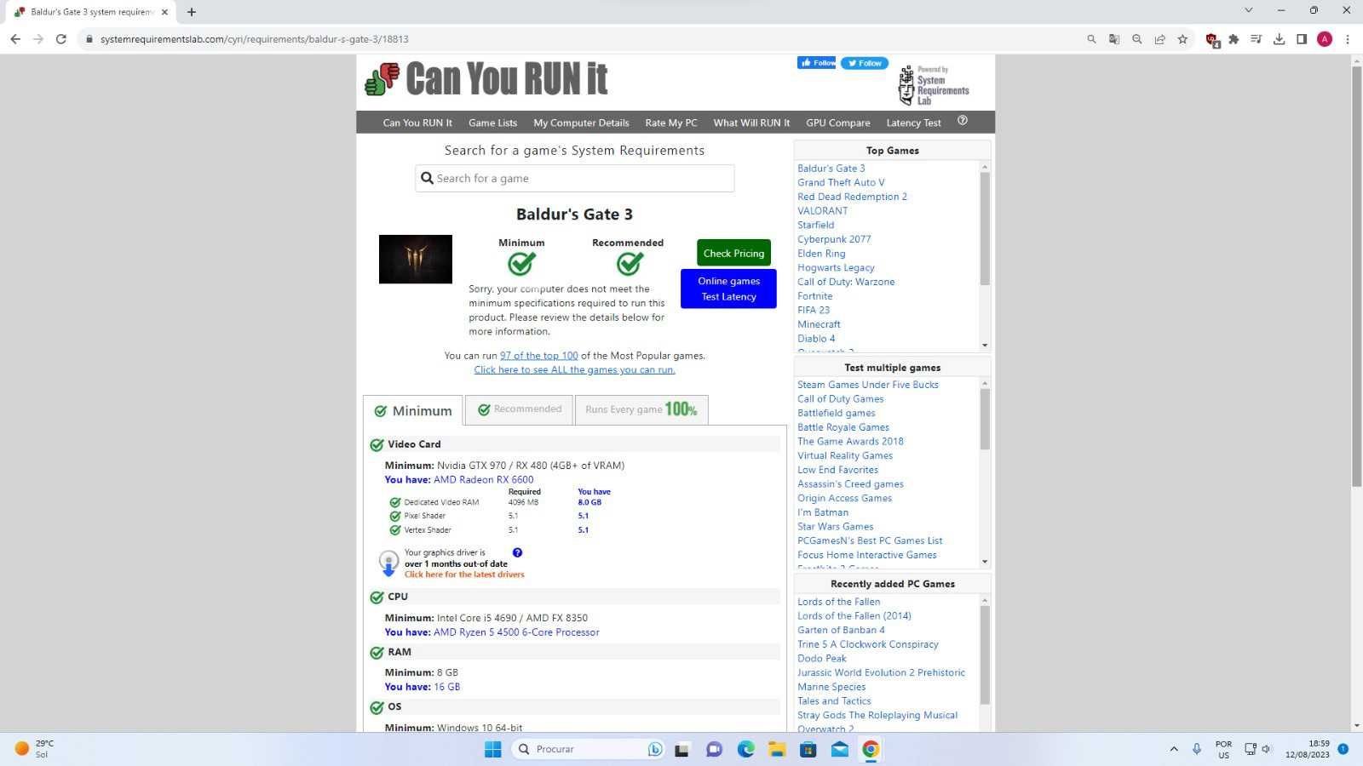The image size is (1363, 766).
Task: Open Latency Test menu item
Action: coord(913,123)
